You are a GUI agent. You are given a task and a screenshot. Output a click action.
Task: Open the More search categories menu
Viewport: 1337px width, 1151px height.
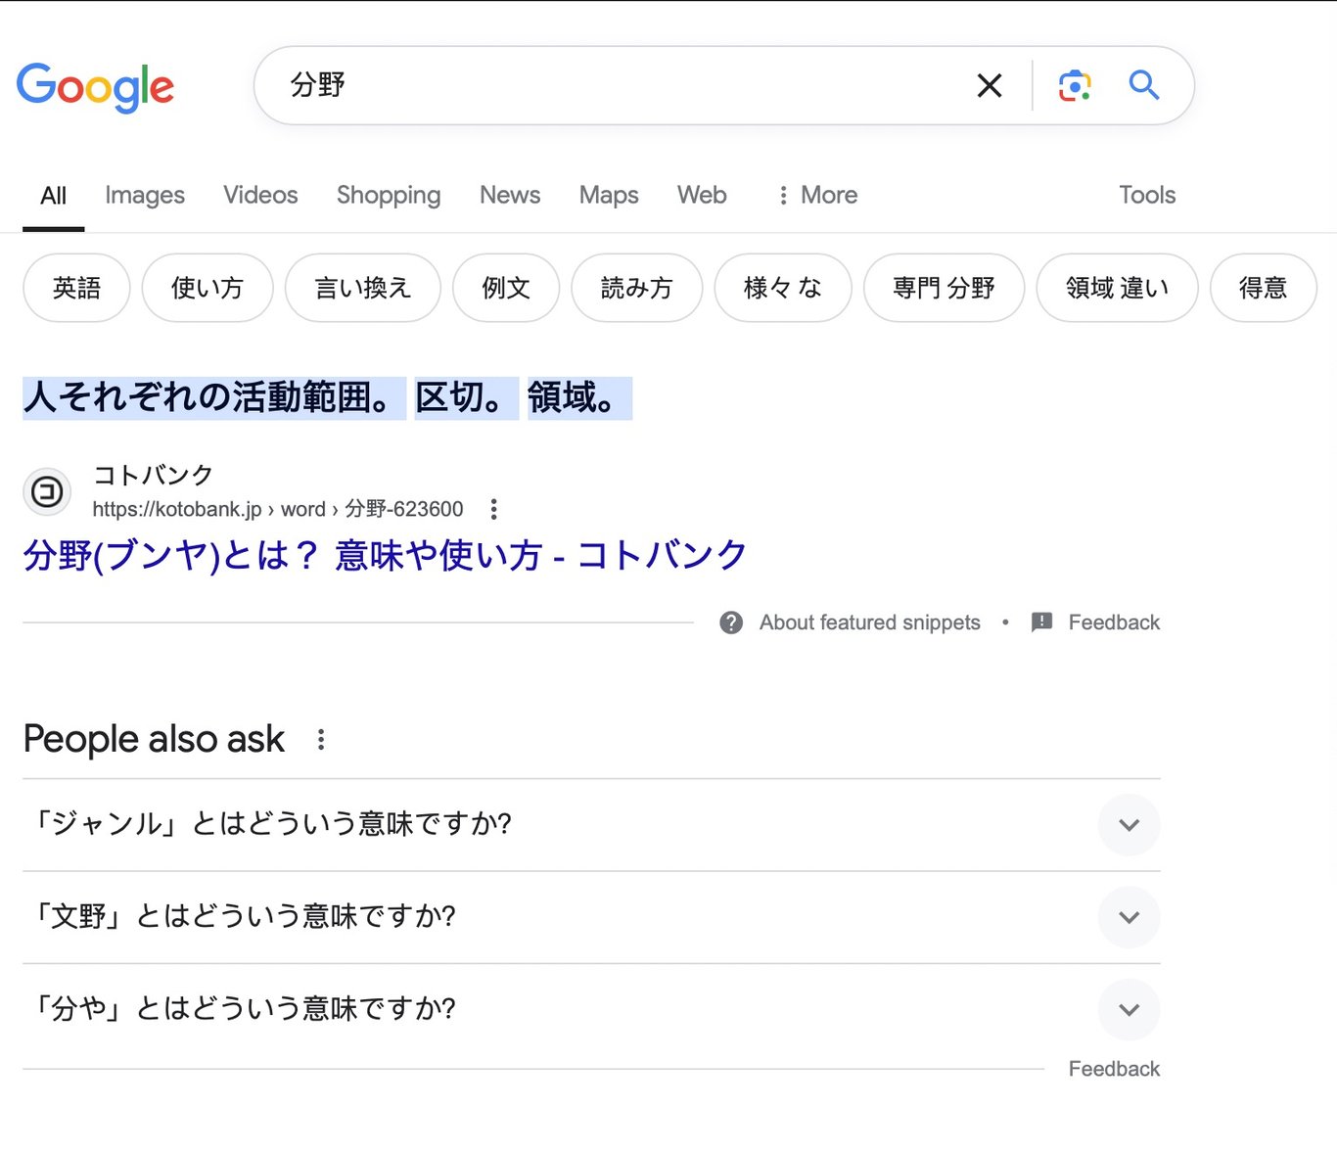[x=817, y=195]
